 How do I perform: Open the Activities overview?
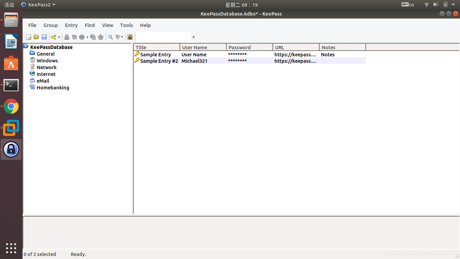tap(9, 5)
